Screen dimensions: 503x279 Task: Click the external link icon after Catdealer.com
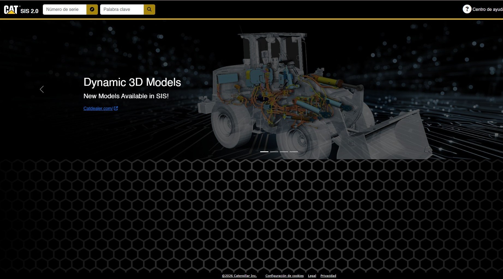tap(116, 108)
